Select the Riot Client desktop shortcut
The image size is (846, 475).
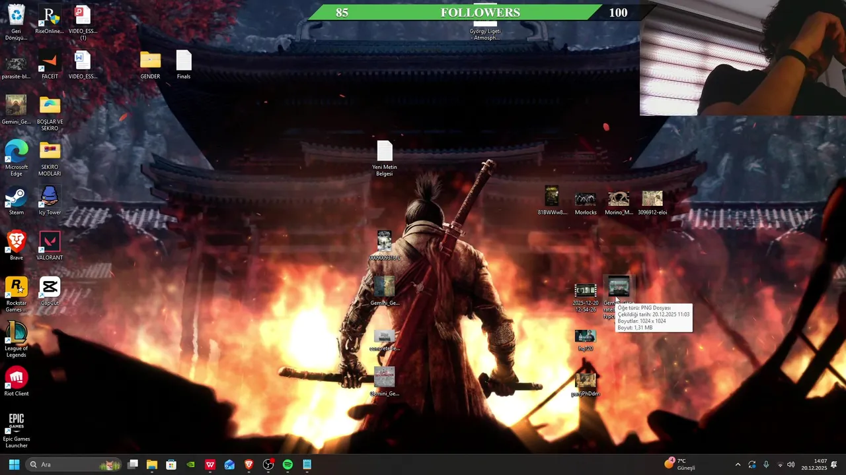[16, 381]
